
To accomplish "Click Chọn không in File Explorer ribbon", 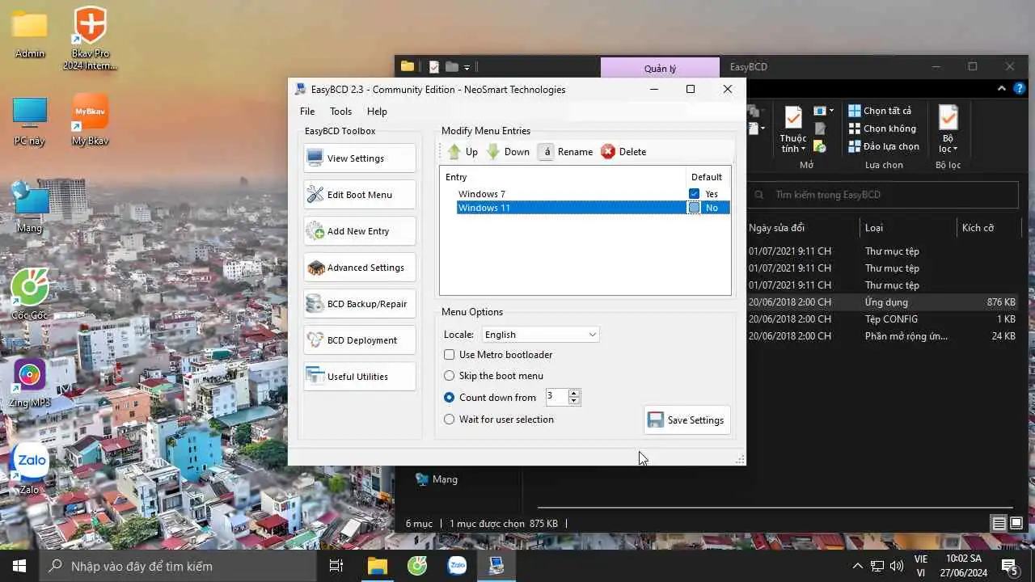I will (882, 129).
